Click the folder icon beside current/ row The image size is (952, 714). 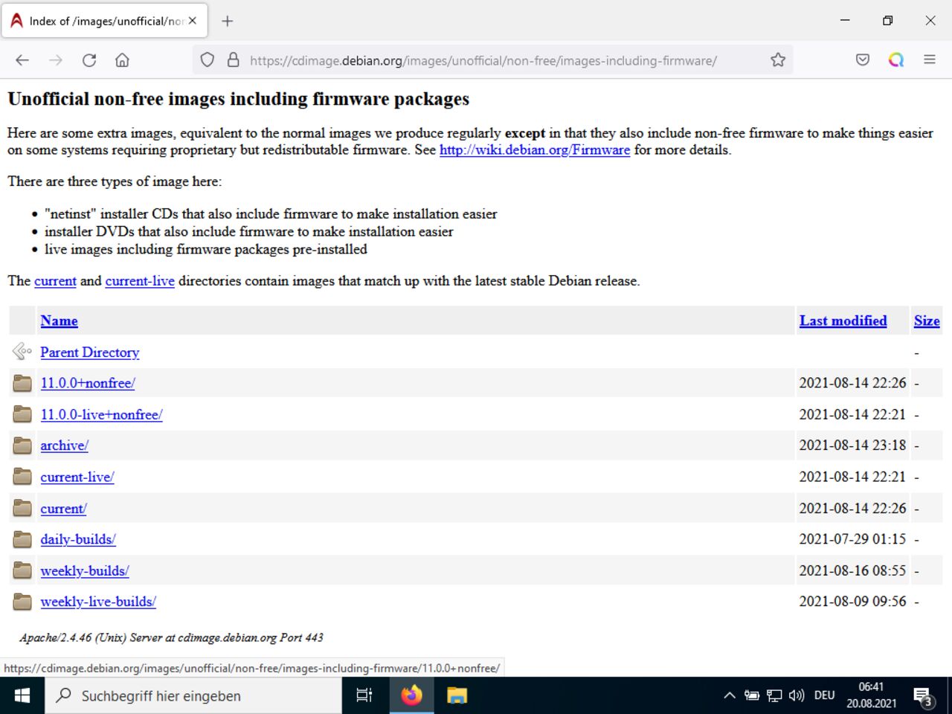(22, 508)
